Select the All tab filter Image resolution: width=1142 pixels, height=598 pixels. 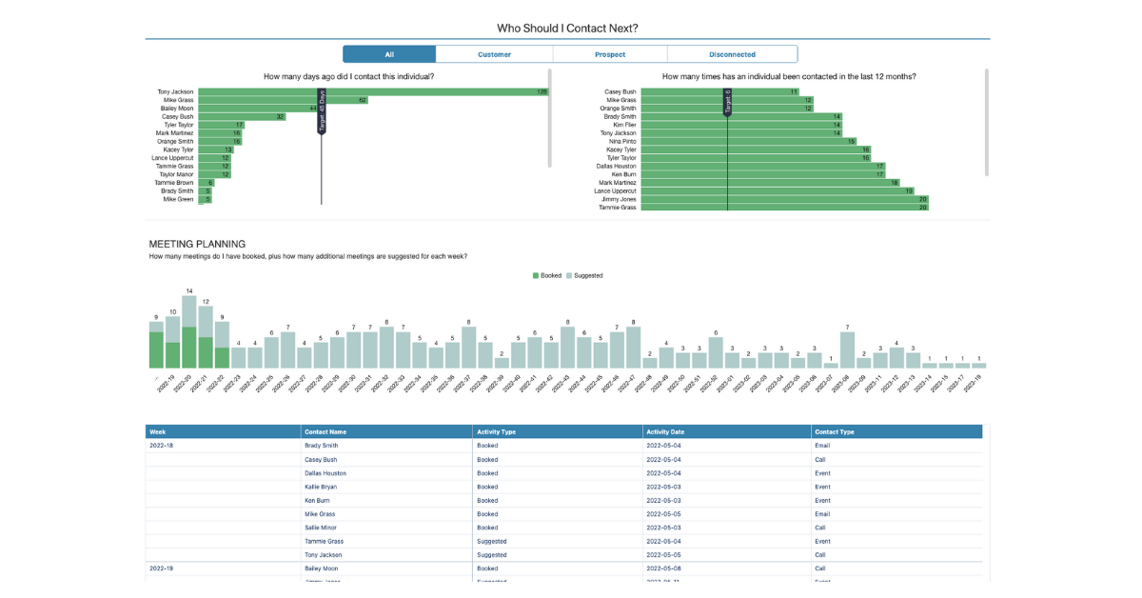(389, 54)
